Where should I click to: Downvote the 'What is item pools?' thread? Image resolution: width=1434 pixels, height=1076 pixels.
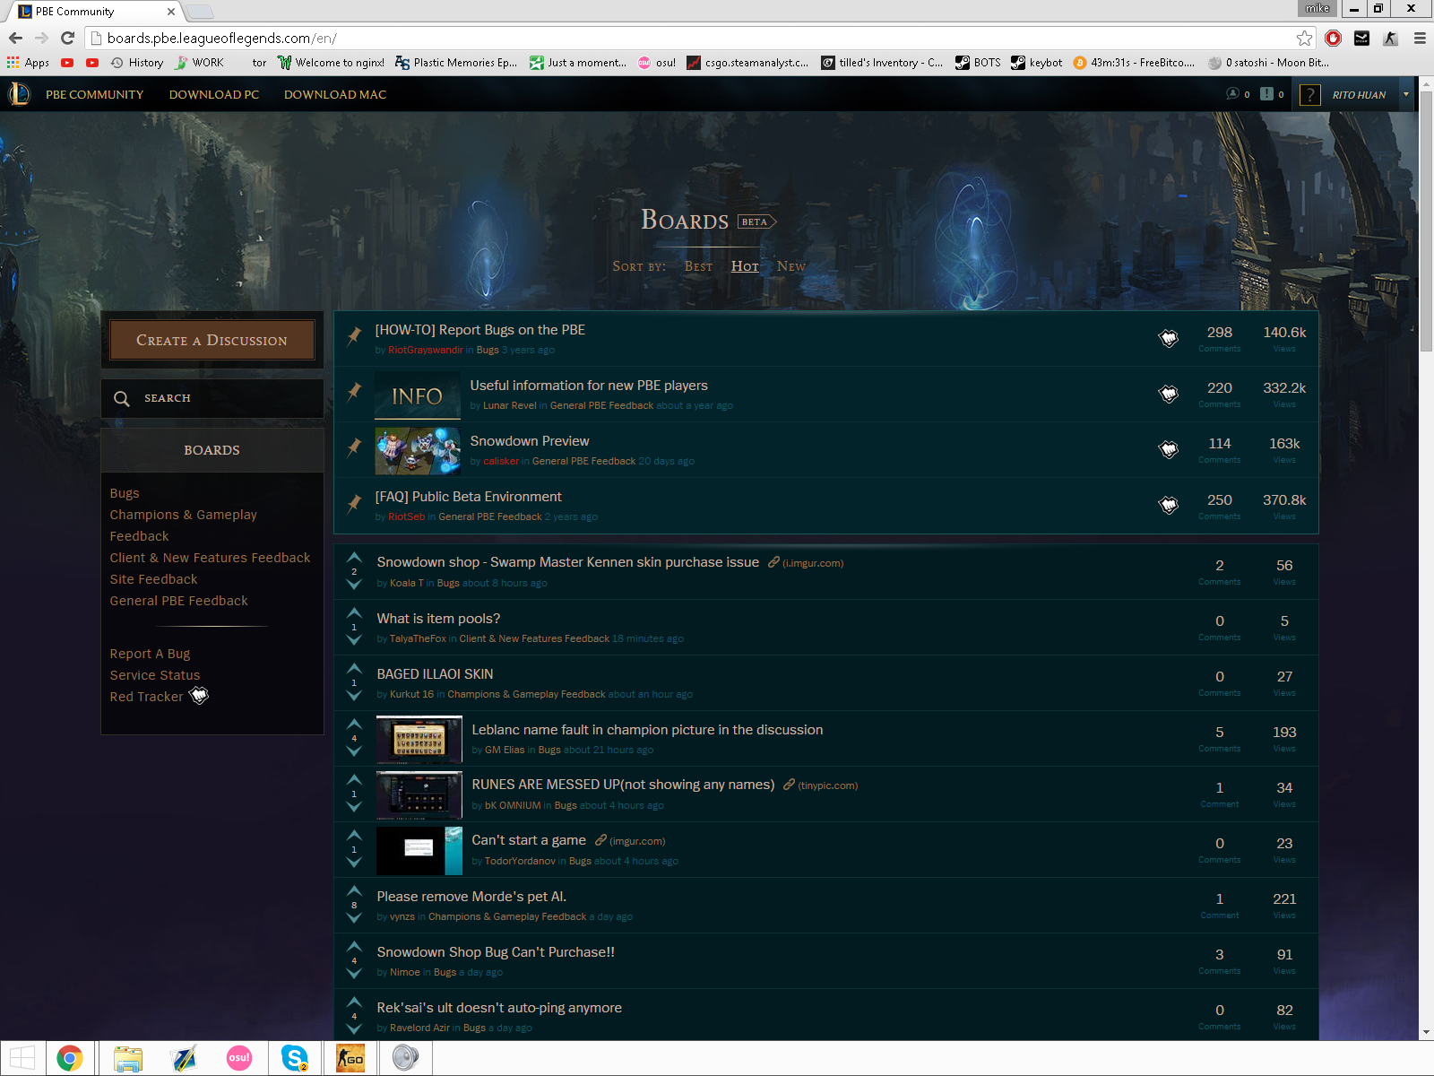pyautogui.click(x=354, y=640)
